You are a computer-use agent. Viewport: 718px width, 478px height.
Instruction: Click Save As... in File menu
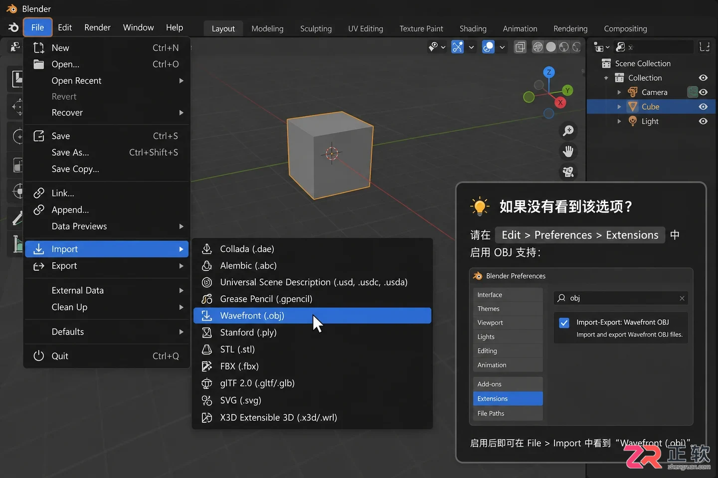tap(107, 152)
